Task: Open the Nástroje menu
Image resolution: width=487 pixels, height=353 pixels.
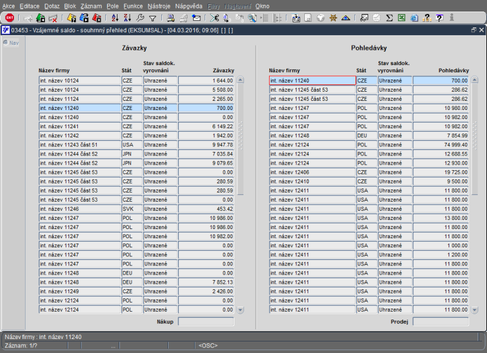Action: coord(159,5)
